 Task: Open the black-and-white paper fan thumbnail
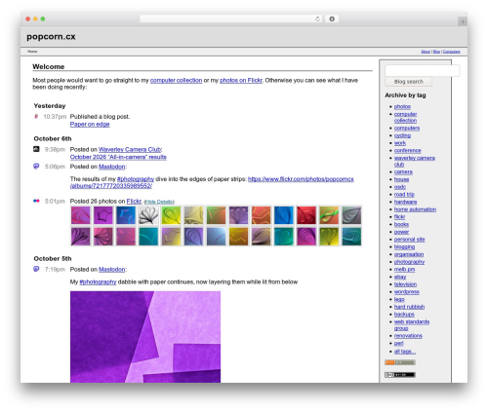(x=148, y=215)
